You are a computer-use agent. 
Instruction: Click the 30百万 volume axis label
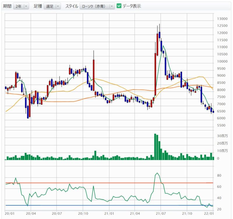pyautogui.click(x=222, y=136)
